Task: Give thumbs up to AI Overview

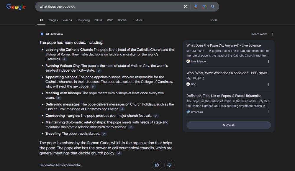Action: click(x=157, y=165)
